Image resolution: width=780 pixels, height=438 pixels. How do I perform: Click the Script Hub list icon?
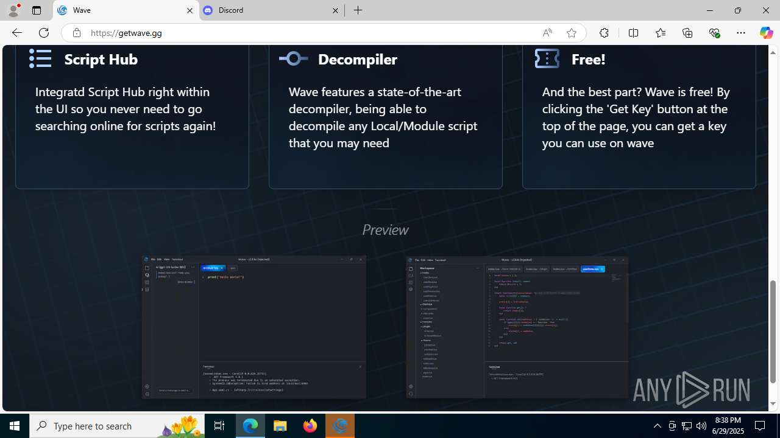click(x=40, y=58)
